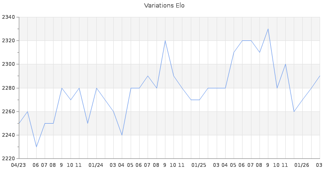This screenshot has width=329, height=188.
Task: Click the 04/23 x-axis date label
Action: 18,165
